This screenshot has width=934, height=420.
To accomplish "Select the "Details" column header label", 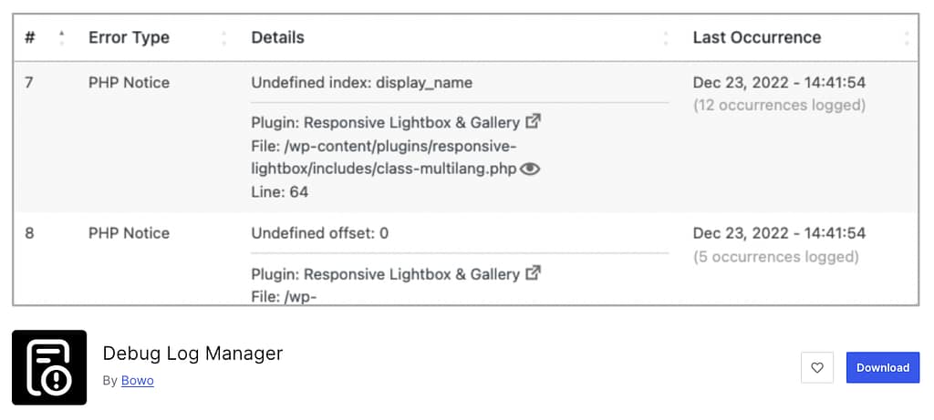I will click(x=277, y=37).
